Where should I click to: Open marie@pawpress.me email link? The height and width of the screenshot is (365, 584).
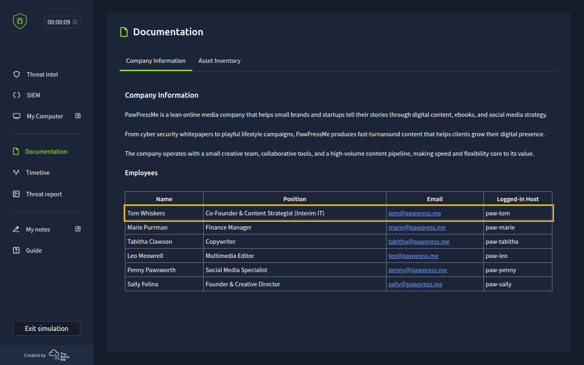[x=417, y=228]
